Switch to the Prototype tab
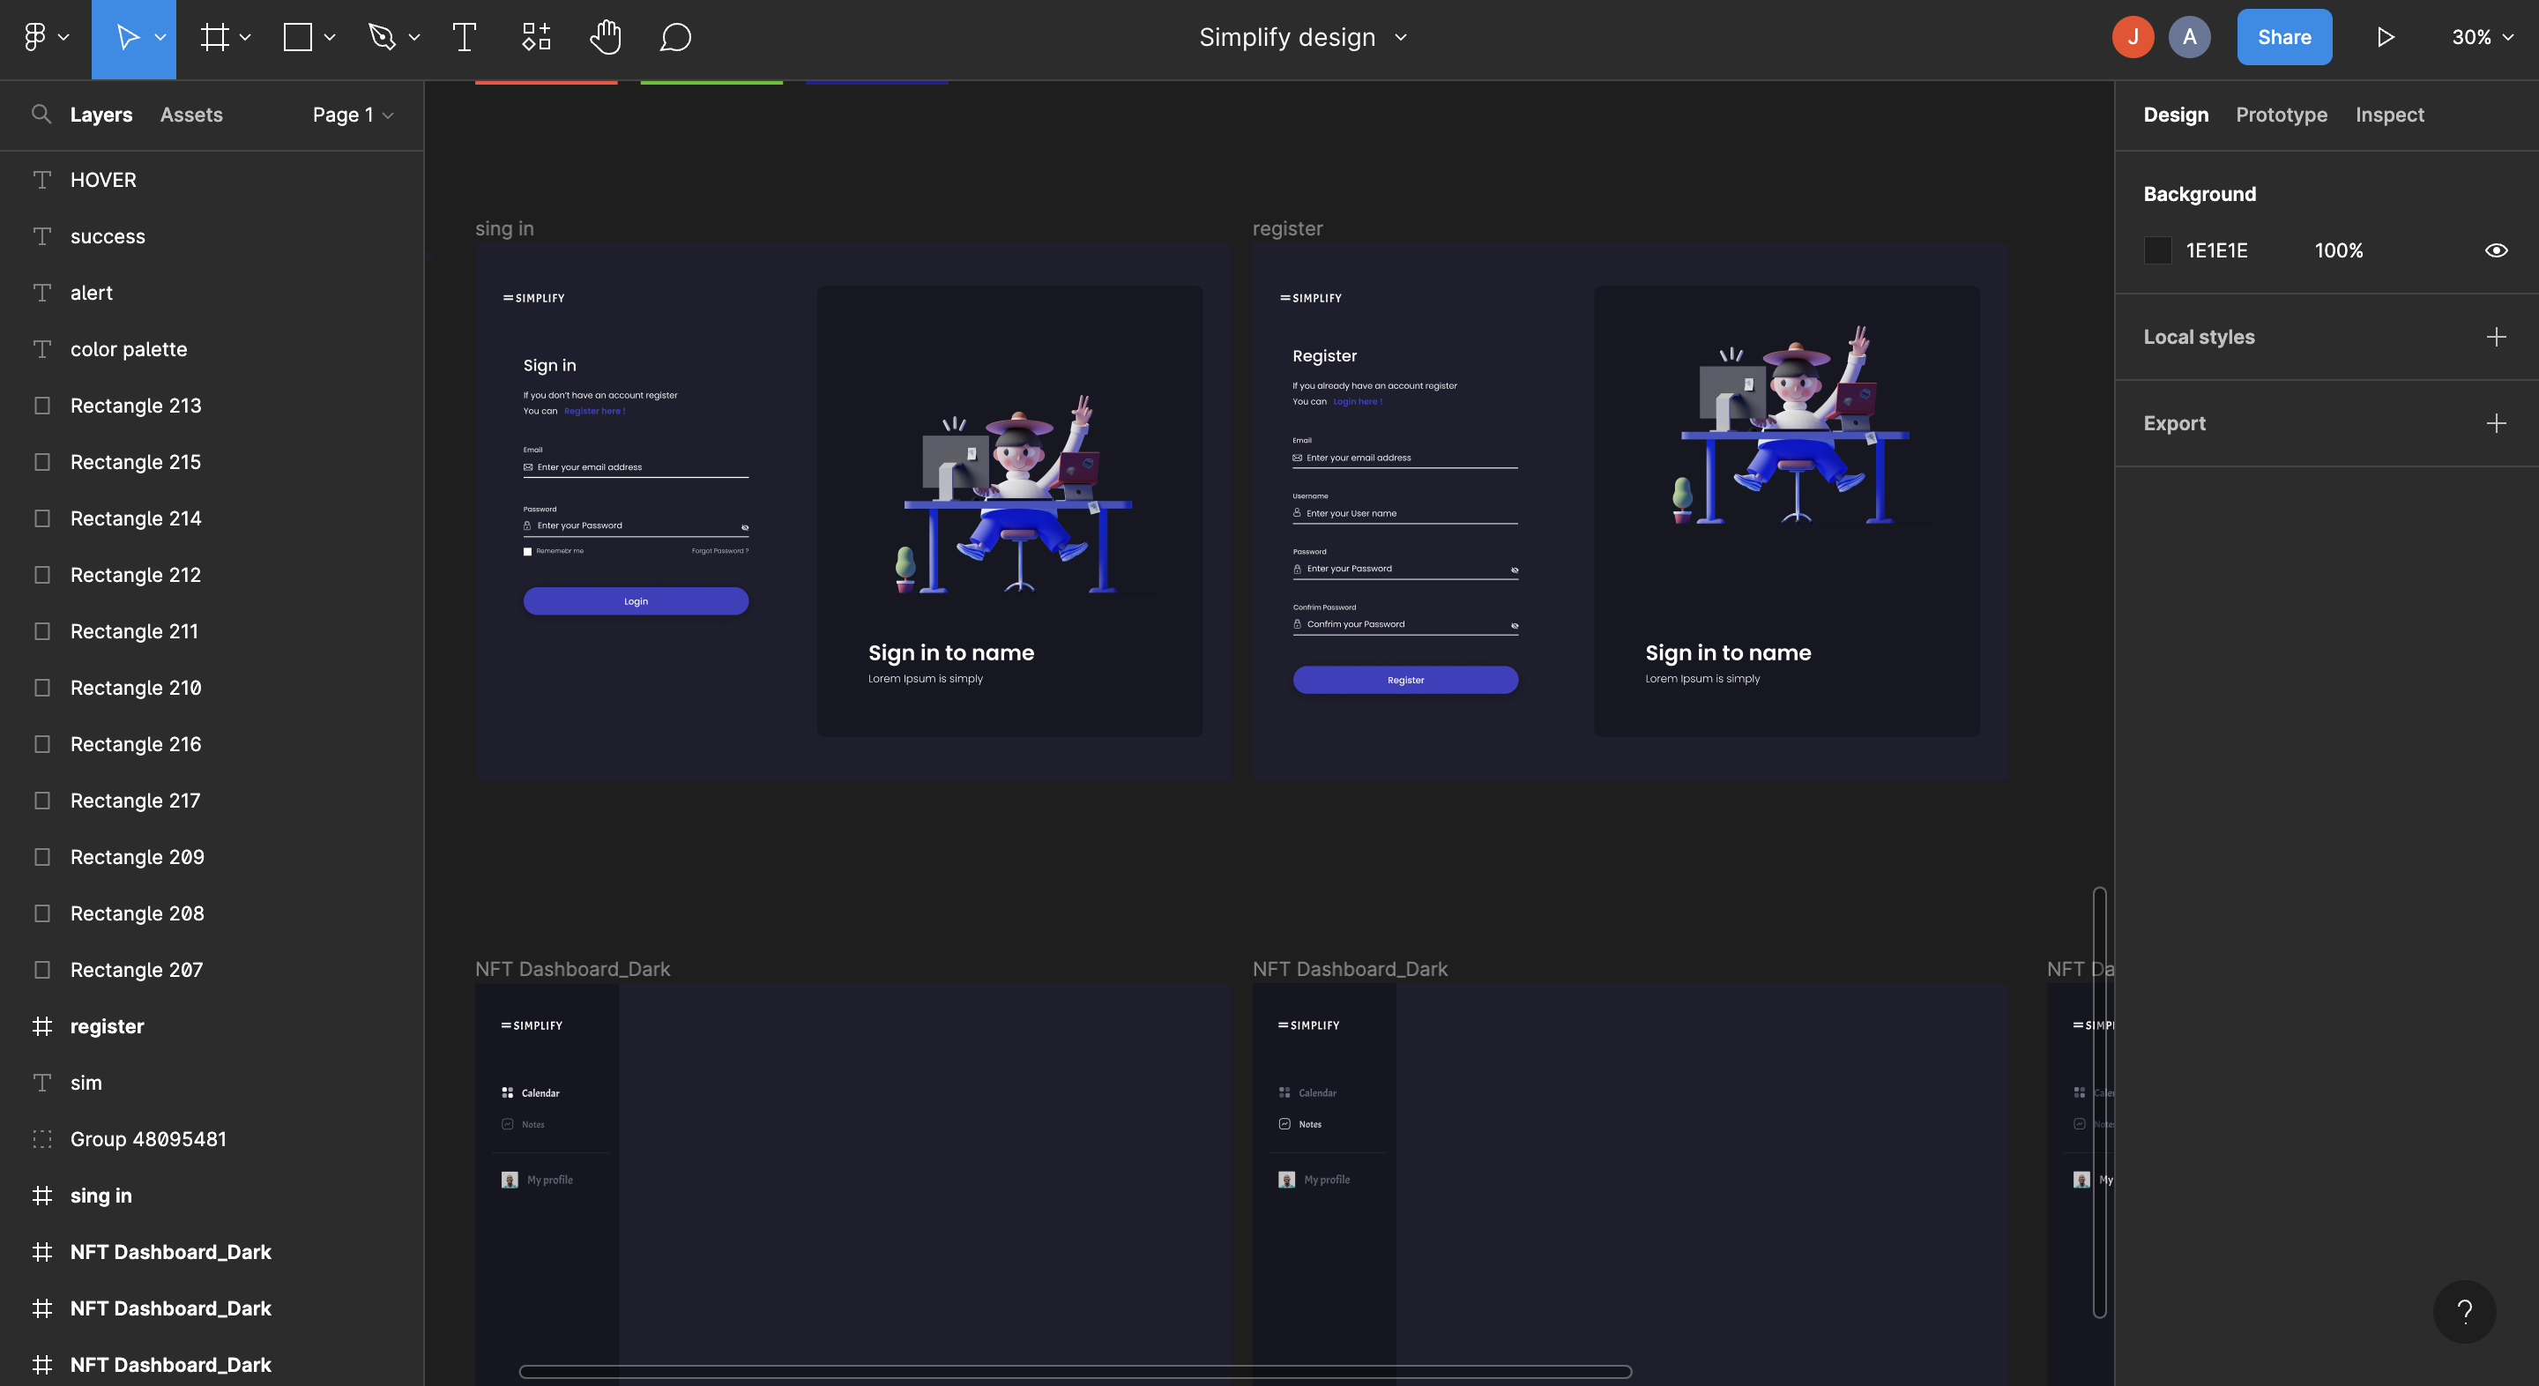Screen dimensions: 2539x1386 [2281, 115]
